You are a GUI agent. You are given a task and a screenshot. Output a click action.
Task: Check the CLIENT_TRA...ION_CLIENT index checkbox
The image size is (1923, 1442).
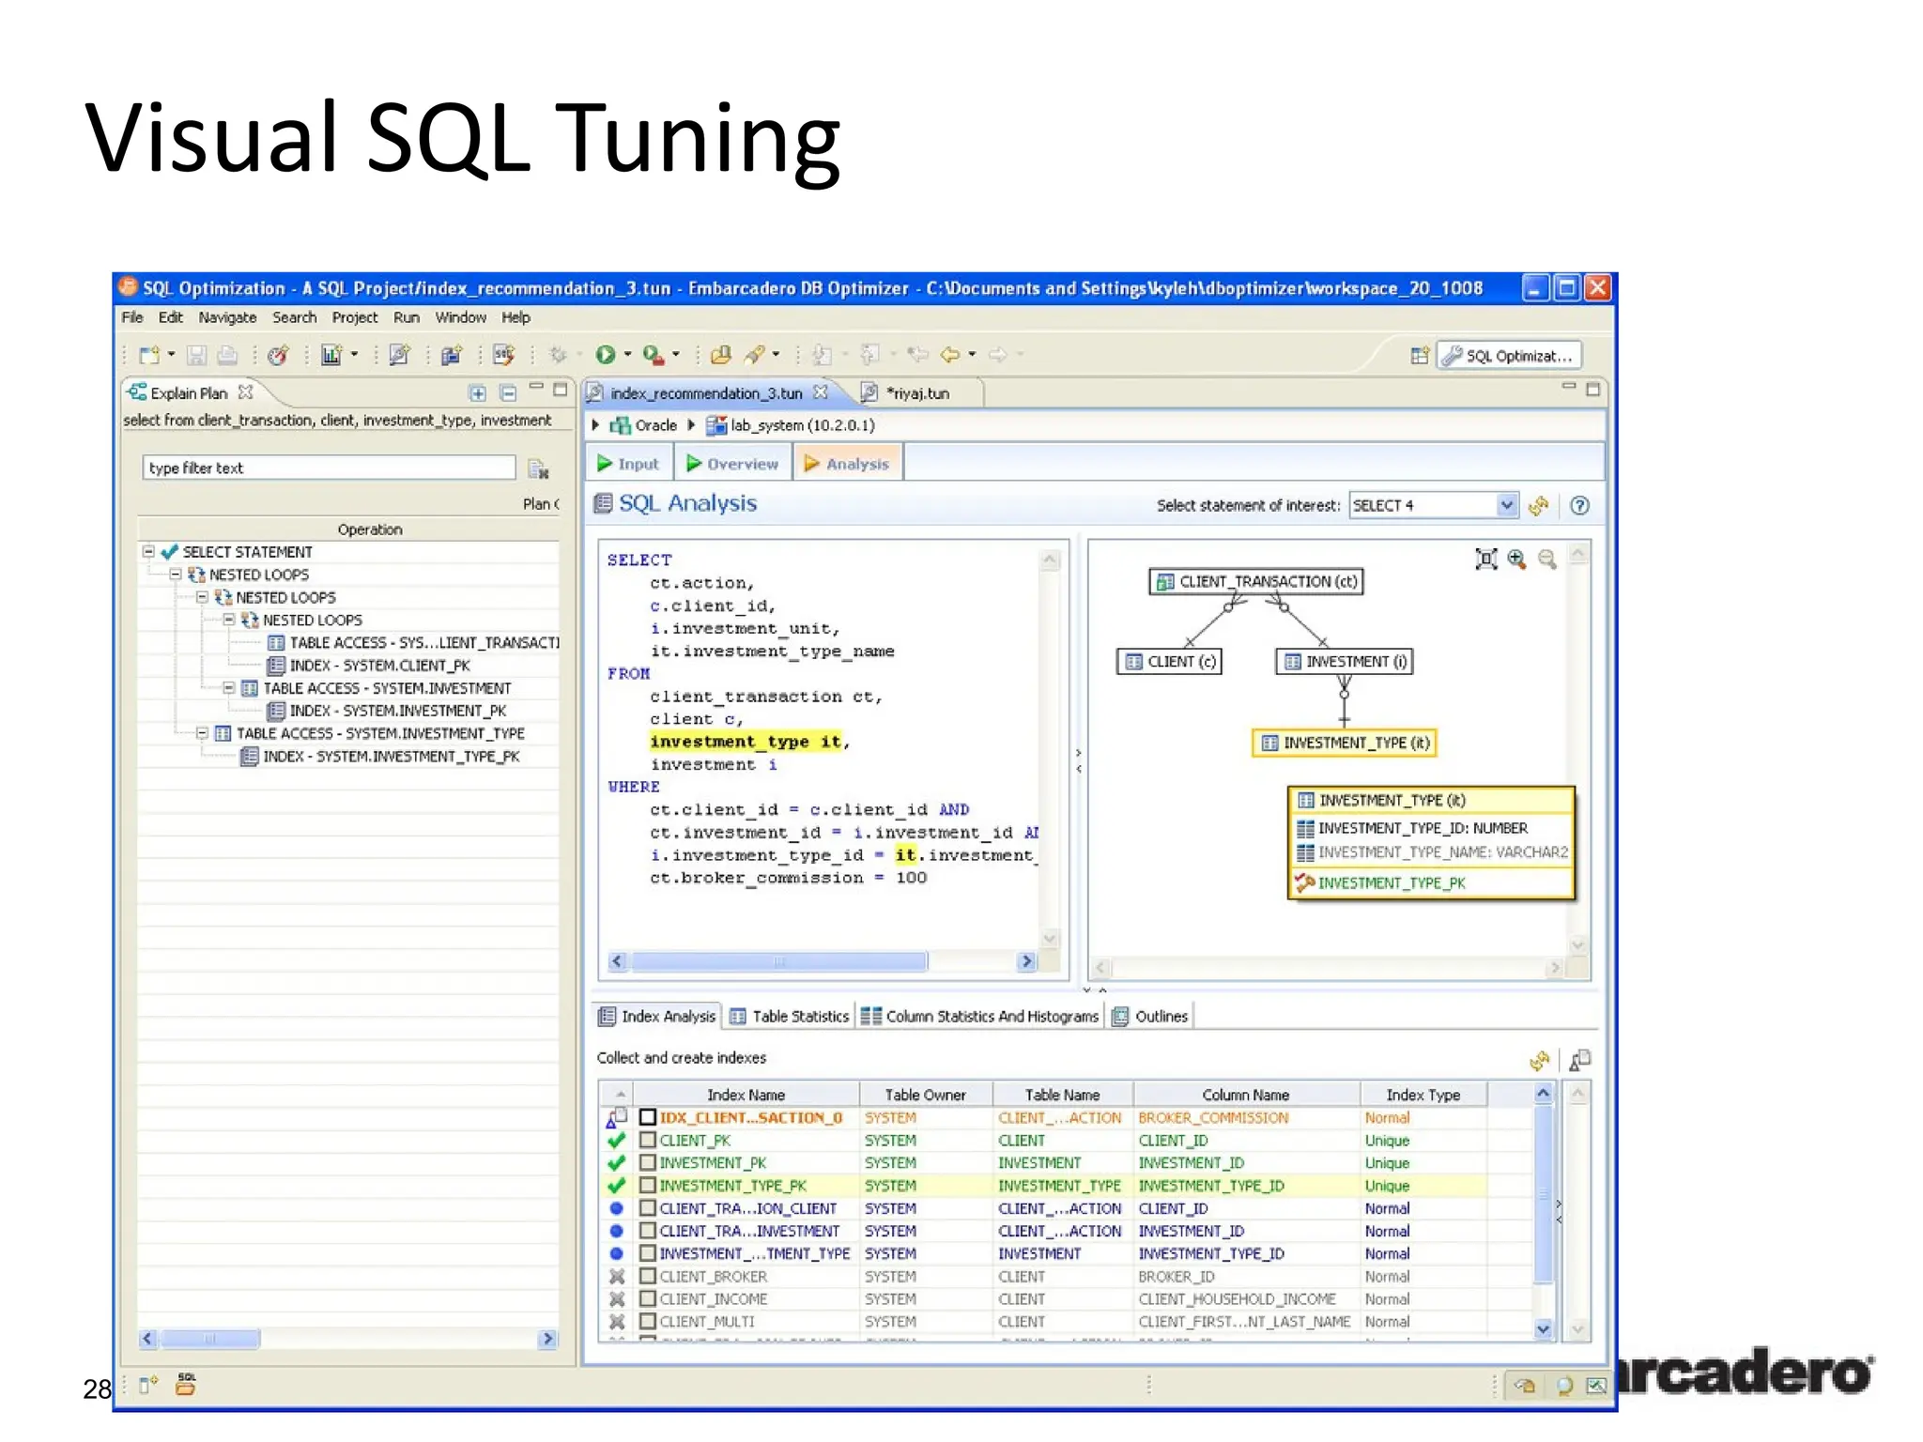pos(648,1208)
